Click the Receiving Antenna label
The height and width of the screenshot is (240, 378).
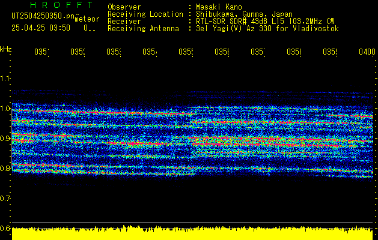[144, 29]
